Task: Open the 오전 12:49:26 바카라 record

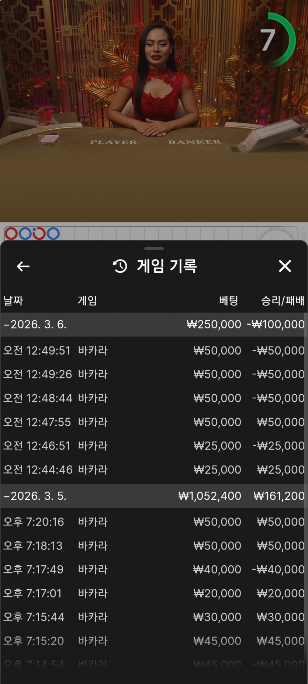Action: click(x=154, y=374)
